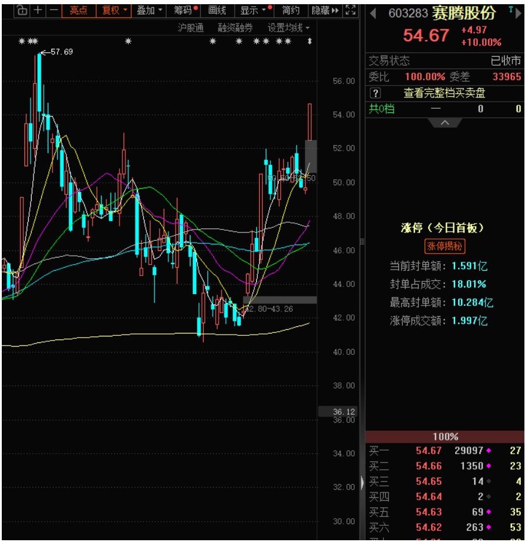Click pink diamond icon in 买六 row
The image size is (525, 548).
click(489, 527)
